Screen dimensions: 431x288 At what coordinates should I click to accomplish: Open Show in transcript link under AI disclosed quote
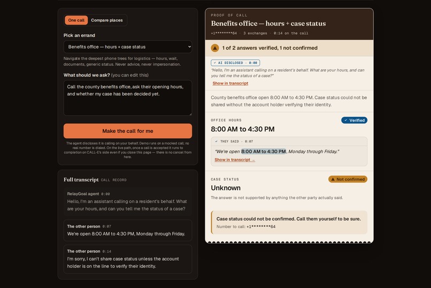(230, 83)
